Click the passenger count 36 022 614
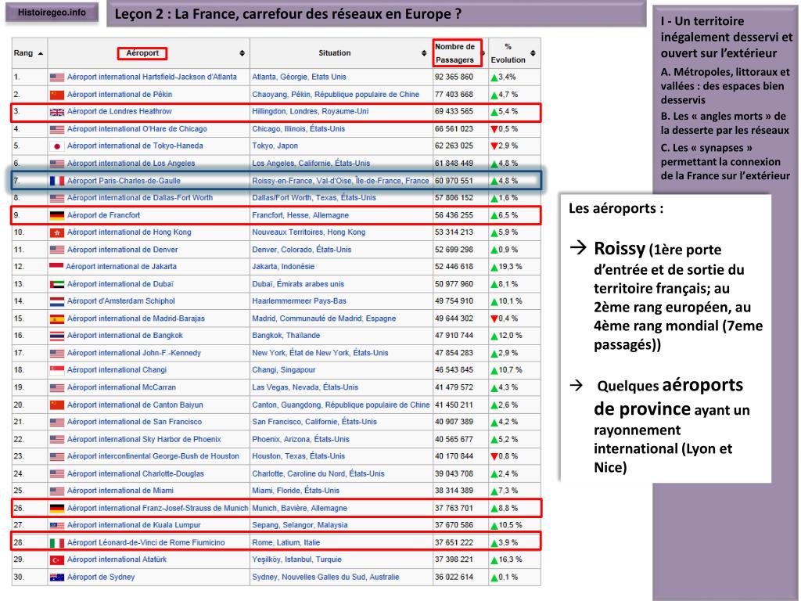Viewport: 801px width, 601px height. pos(454,577)
